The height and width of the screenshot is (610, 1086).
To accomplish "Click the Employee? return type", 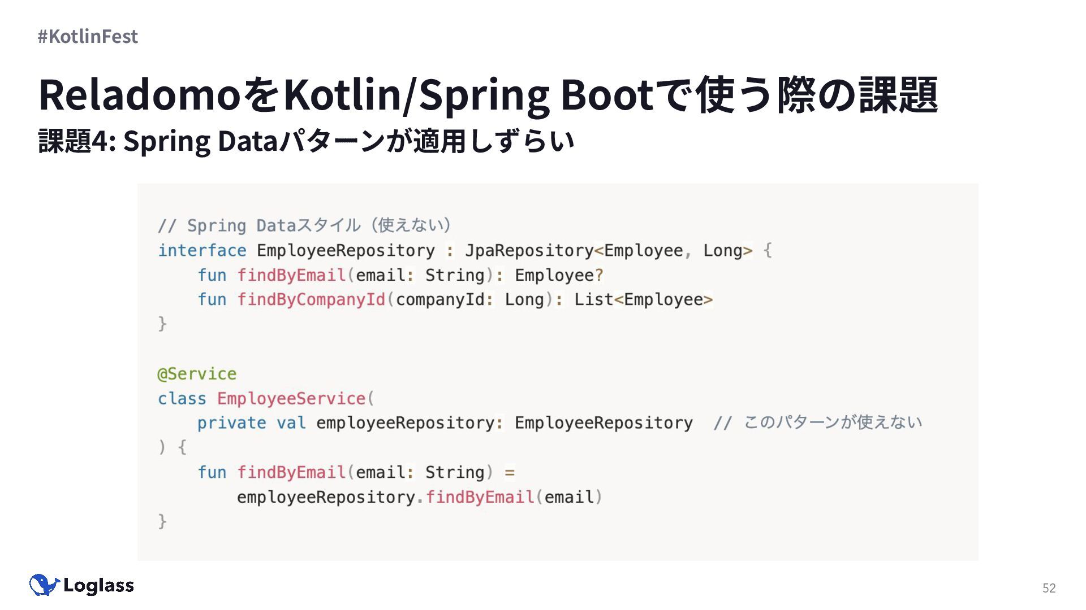I will click(559, 275).
